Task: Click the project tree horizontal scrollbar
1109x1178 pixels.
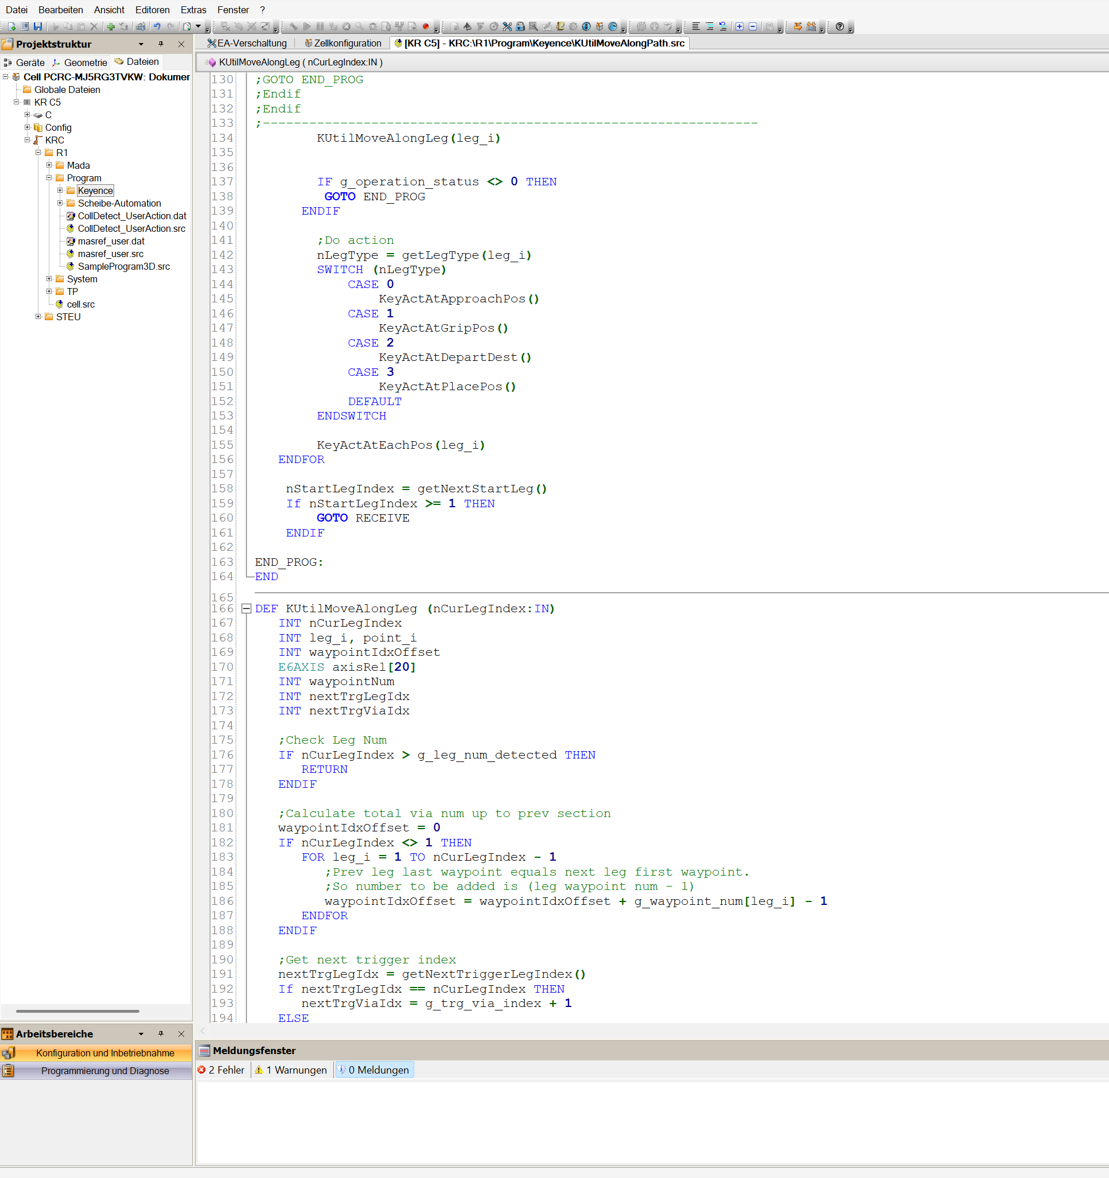Action: tap(77, 1012)
